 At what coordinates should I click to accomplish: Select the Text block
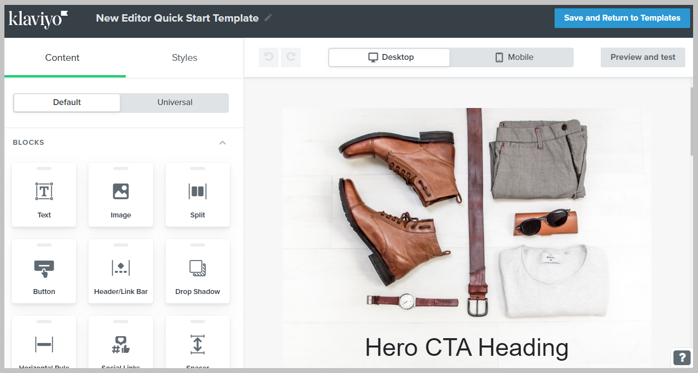(x=44, y=195)
